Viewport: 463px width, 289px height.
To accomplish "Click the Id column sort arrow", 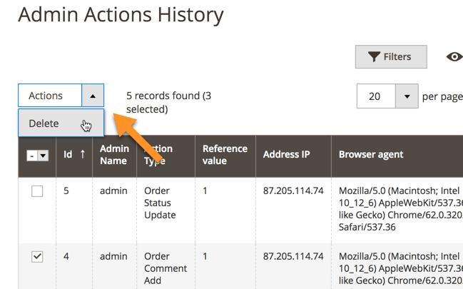I will coord(82,154).
